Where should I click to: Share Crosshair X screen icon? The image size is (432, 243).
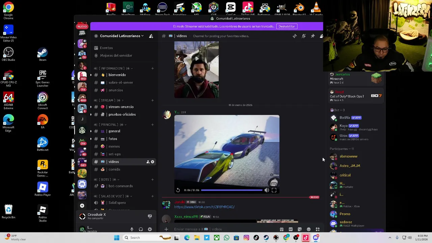[x=150, y=216]
